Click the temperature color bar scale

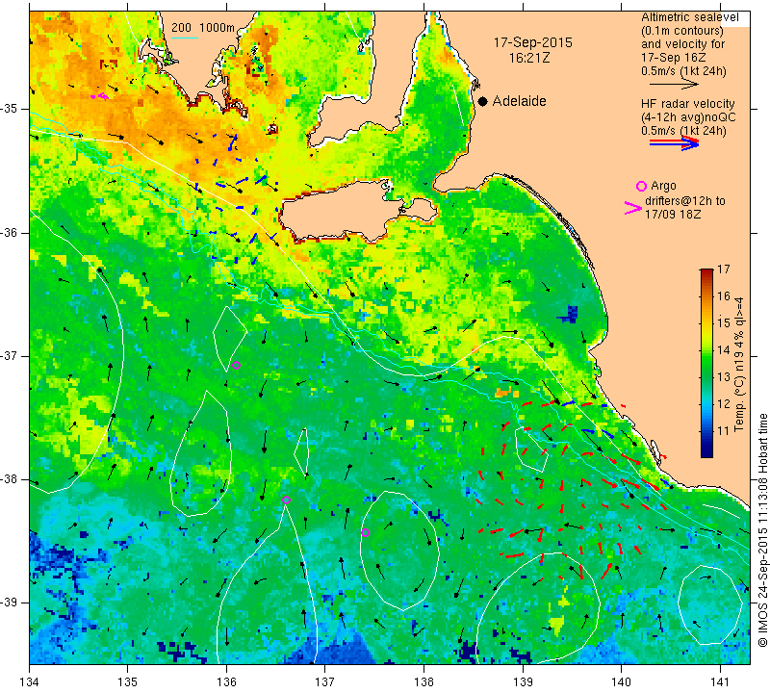[706, 363]
